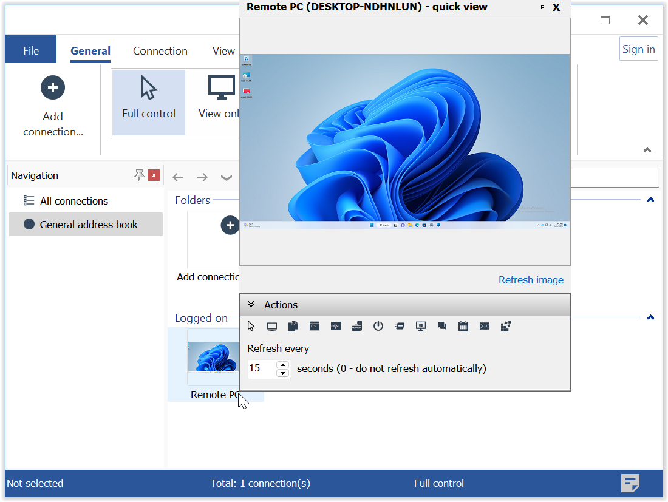Switch to the Connection tab
This screenshot has height=502, width=668.
160,51
